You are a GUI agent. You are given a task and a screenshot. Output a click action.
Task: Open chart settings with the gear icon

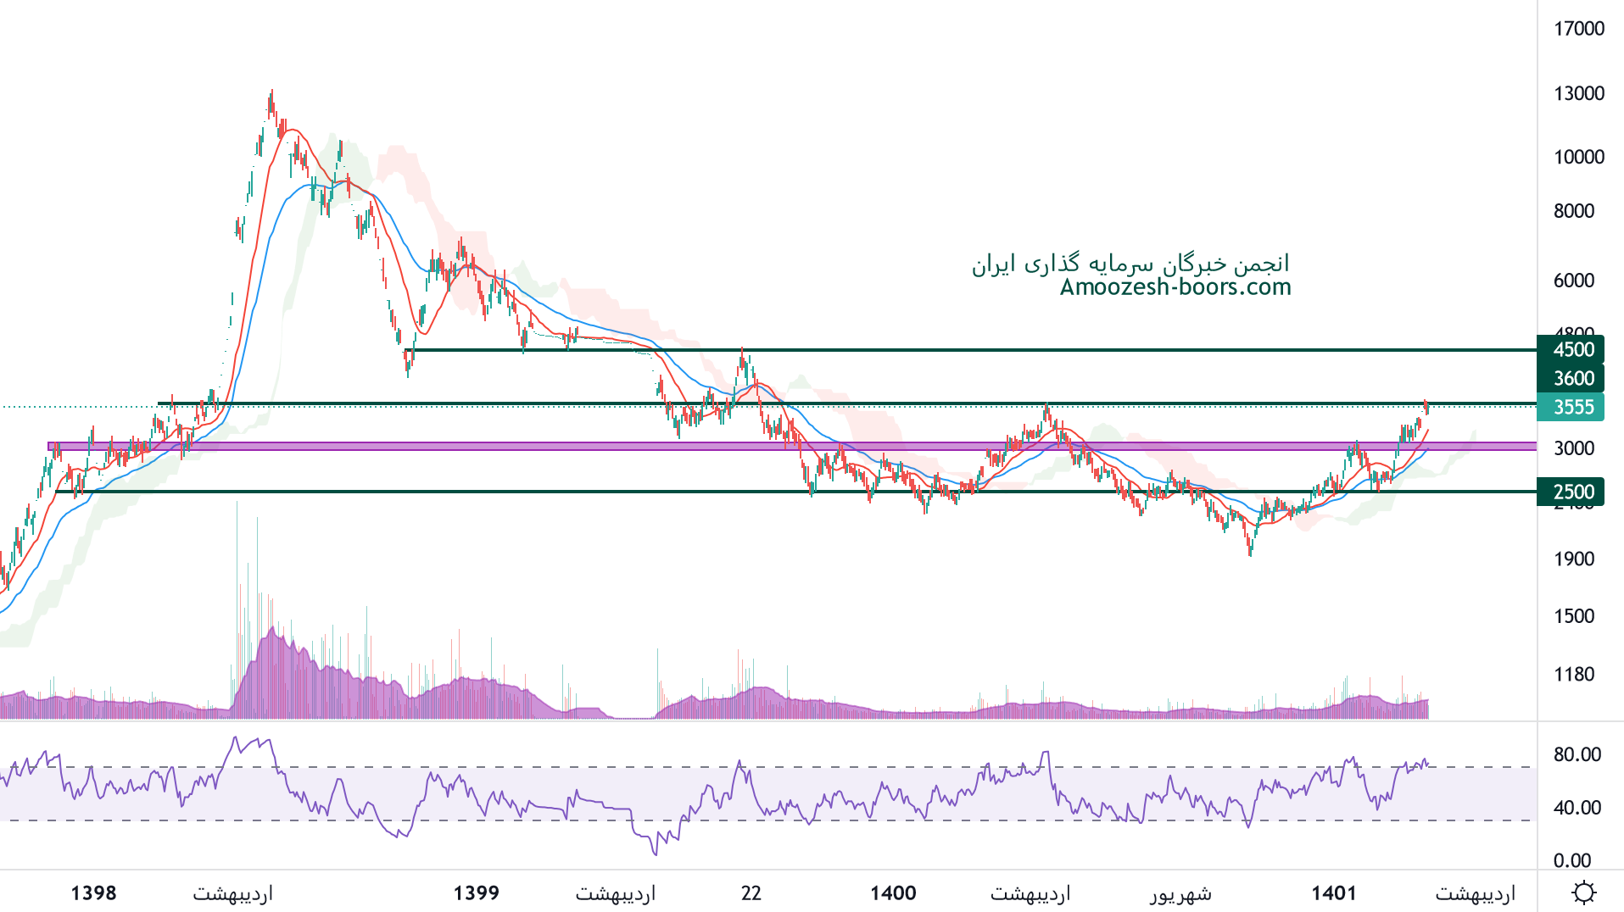pos(1582,893)
